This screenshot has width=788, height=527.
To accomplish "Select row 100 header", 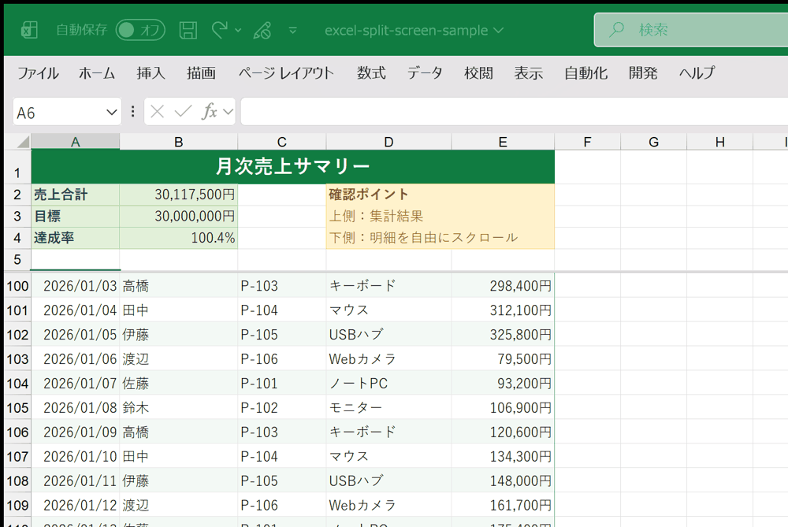I will click(17, 286).
